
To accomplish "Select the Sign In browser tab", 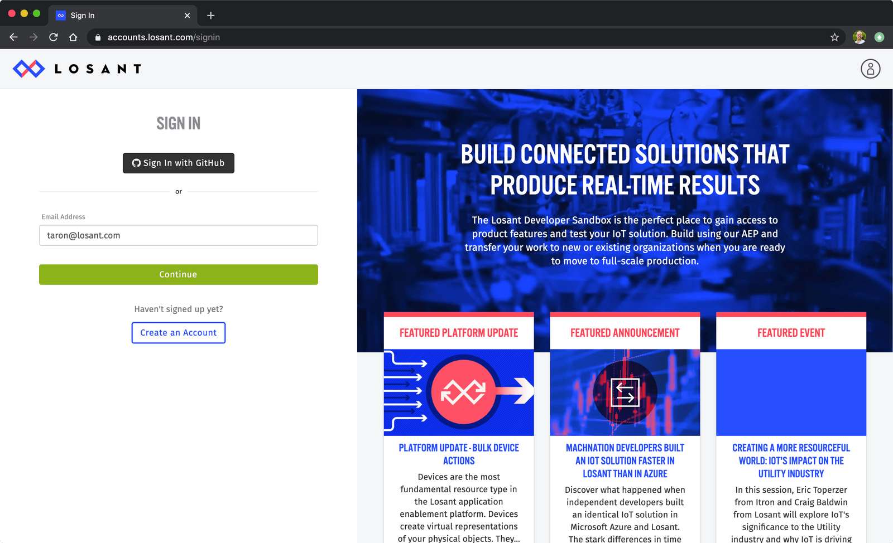I will [x=123, y=16].
